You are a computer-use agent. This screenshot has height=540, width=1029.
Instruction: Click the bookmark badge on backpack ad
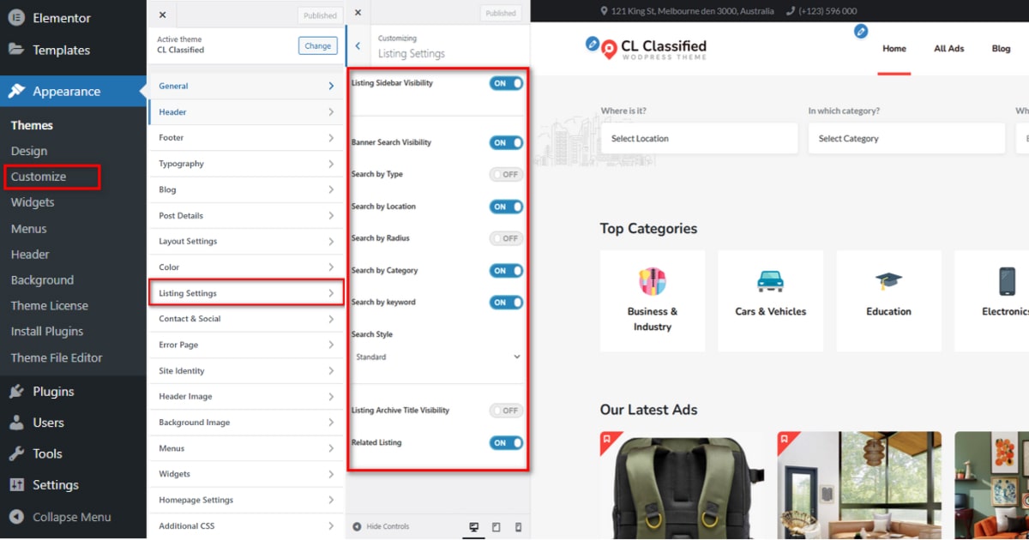609,441
